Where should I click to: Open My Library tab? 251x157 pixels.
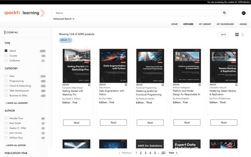[x=205, y=24]
